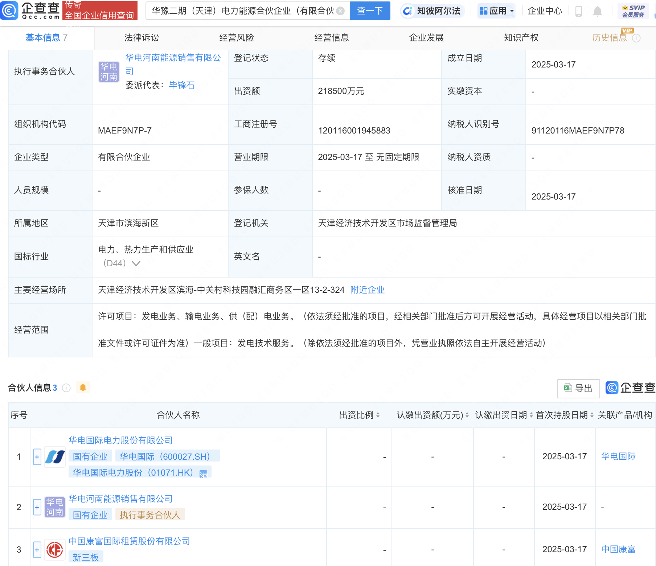Switch to the 经营风险 tab
The image size is (656, 566).
click(x=237, y=38)
